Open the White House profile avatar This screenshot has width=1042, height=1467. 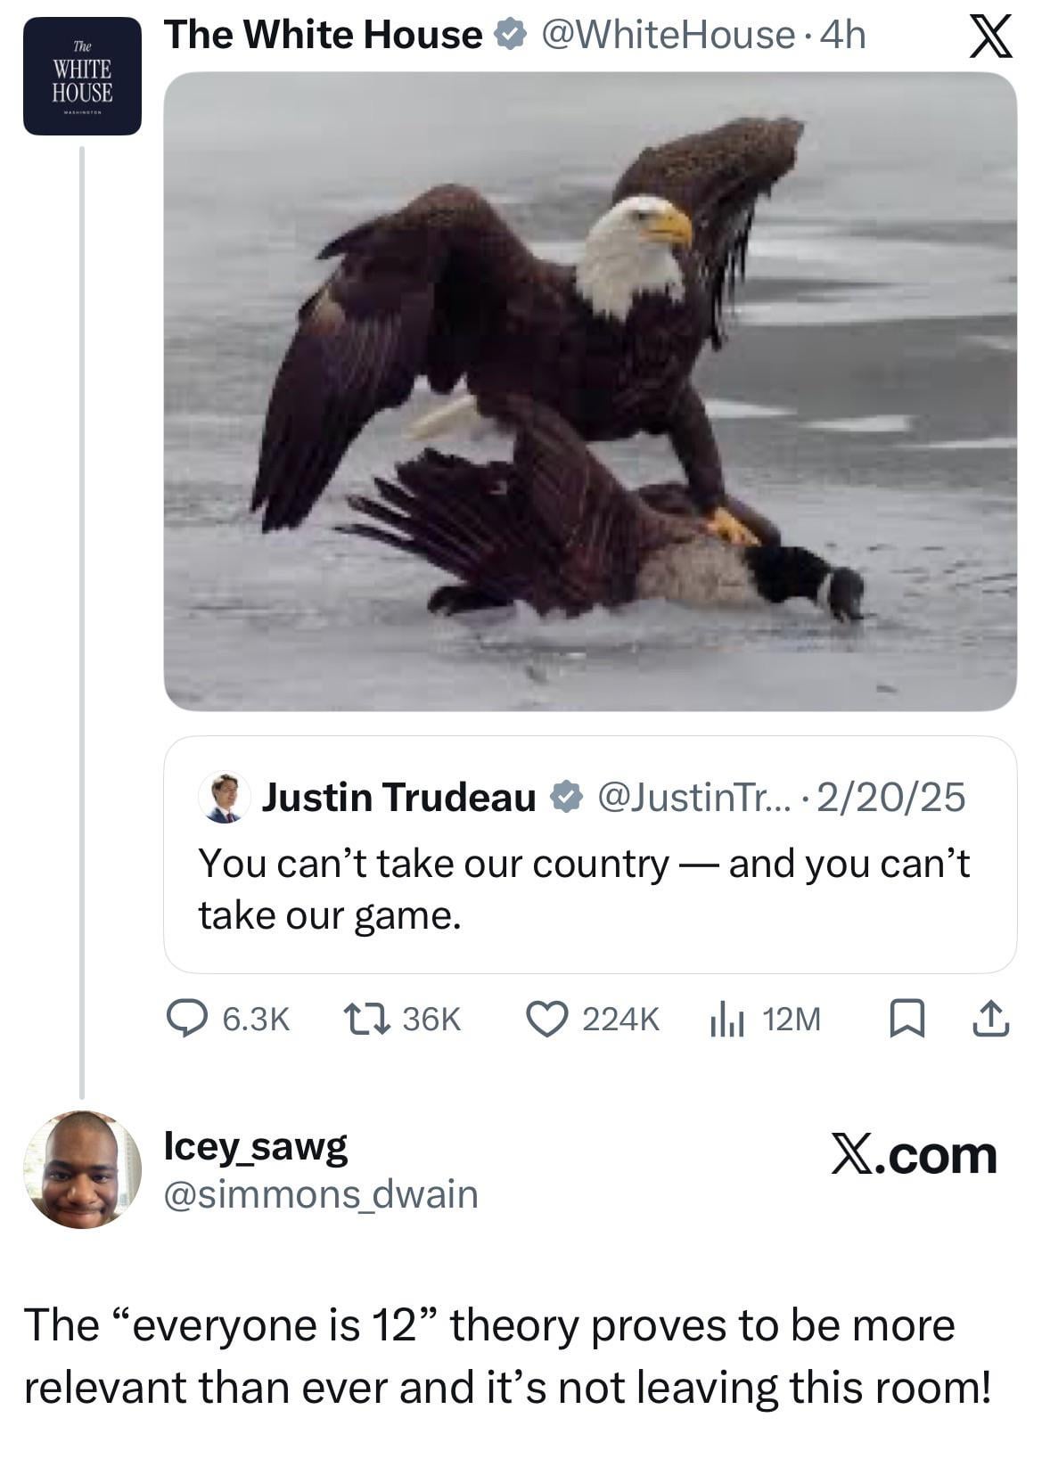pos(82,76)
